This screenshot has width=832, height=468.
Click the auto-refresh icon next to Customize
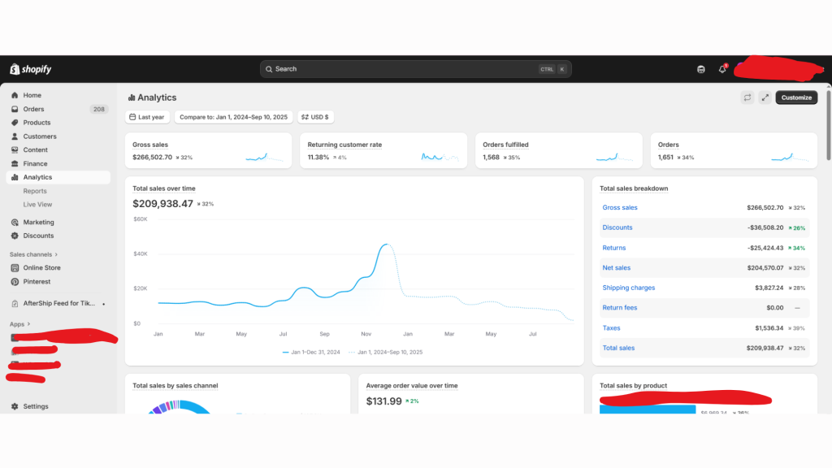pyautogui.click(x=747, y=97)
